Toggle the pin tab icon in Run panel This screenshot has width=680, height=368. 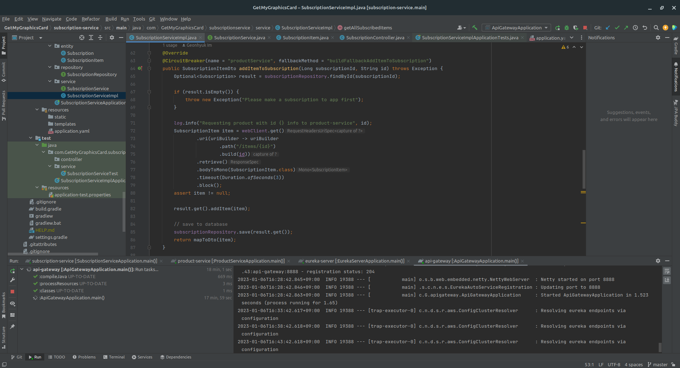(12, 327)
